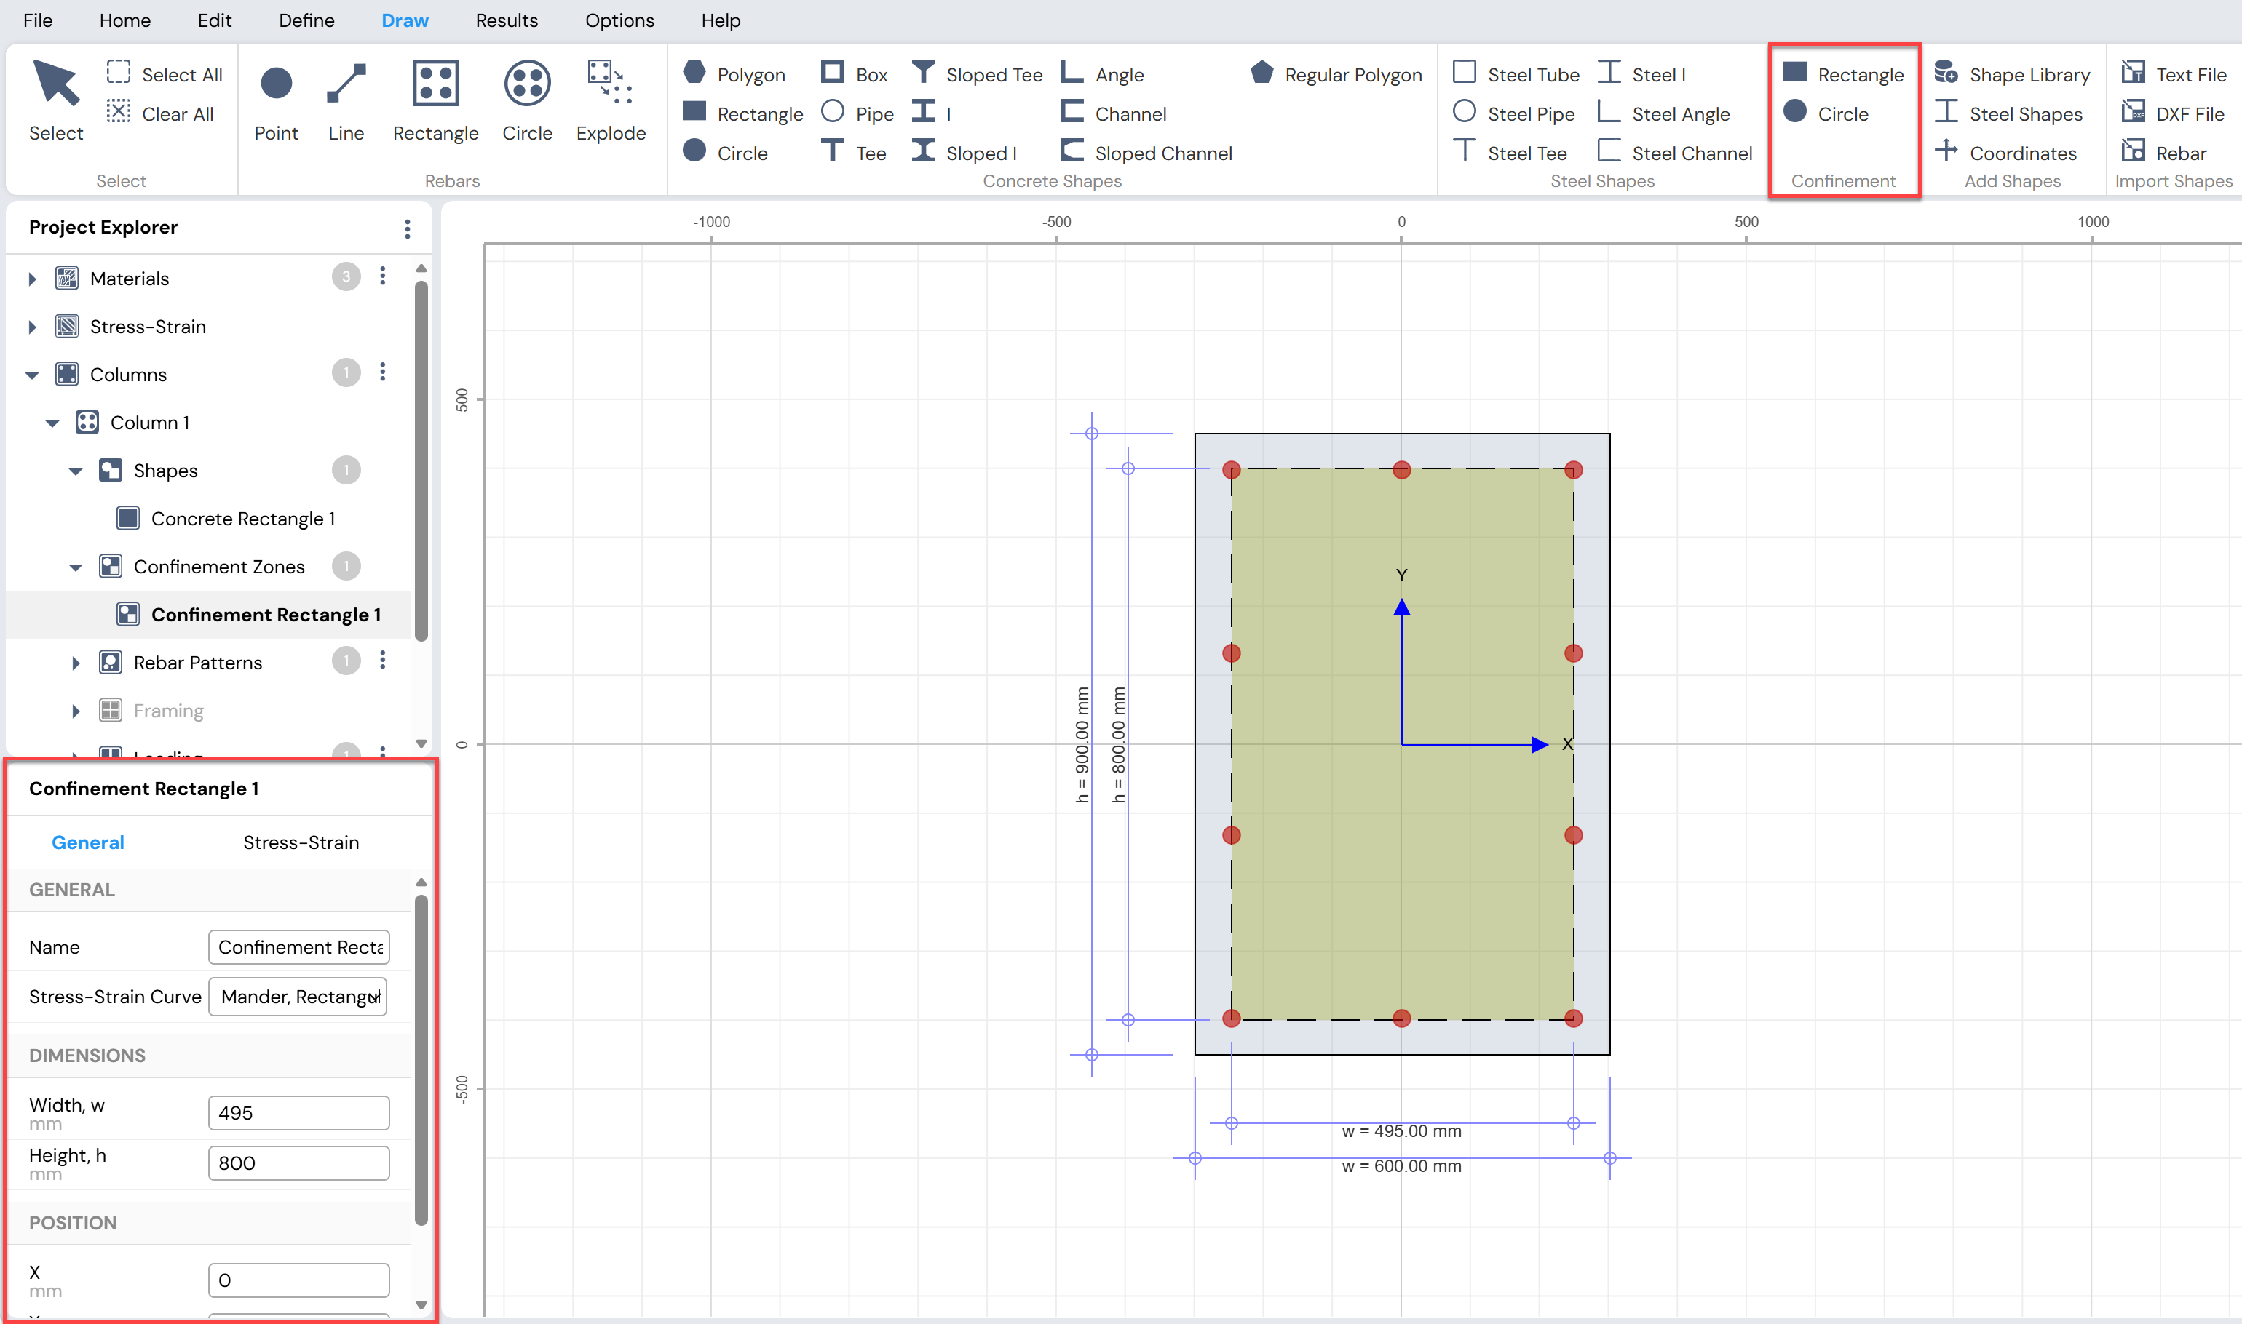Collapse the Confinement Zones node
2242x1324 pixels.
(x=76, y=567)
